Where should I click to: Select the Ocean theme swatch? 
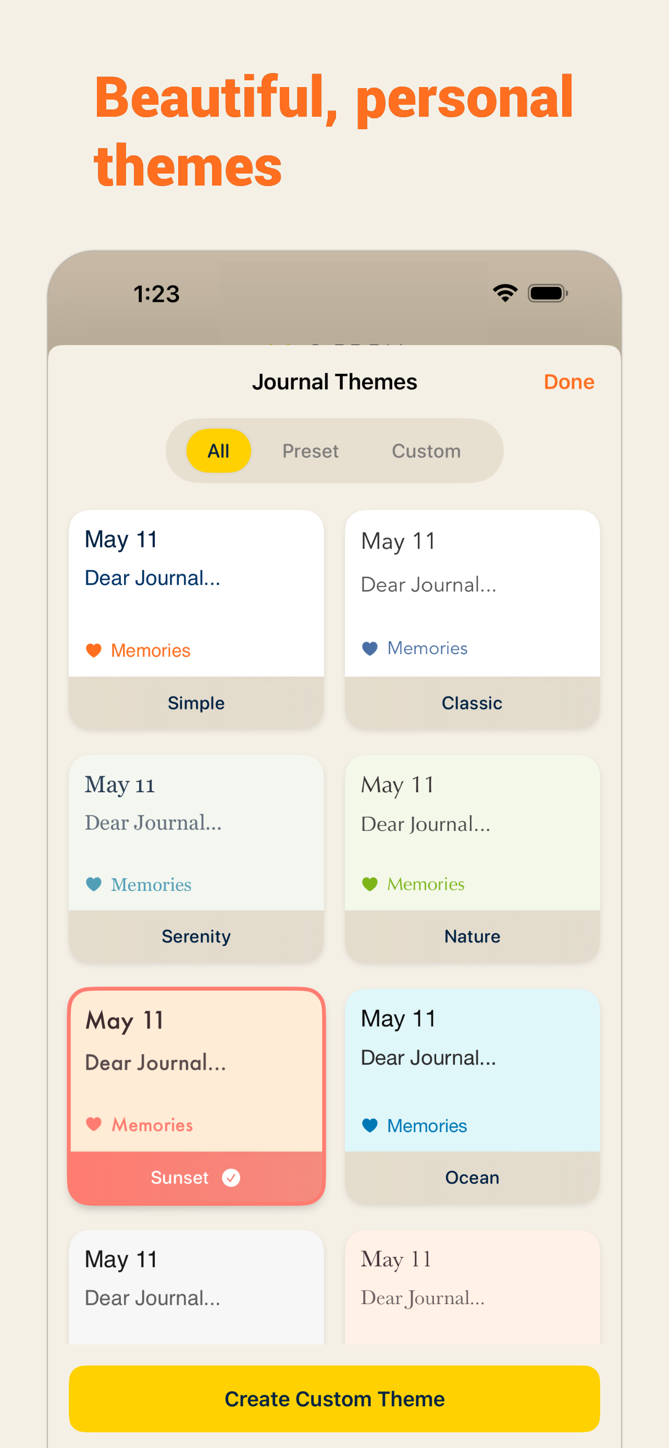pyautogui.click(x=473, y=1096)
